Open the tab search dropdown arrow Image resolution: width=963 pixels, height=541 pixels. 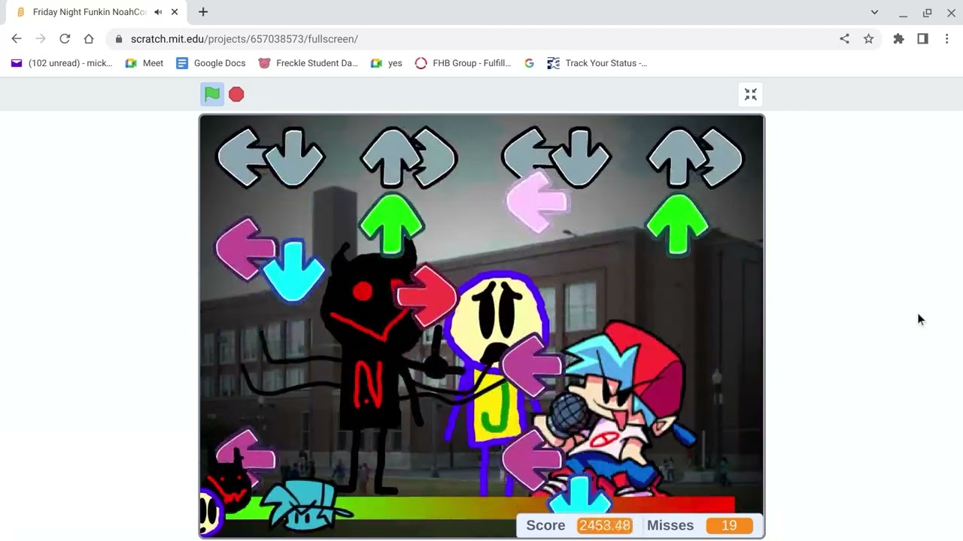coord(874,12)
